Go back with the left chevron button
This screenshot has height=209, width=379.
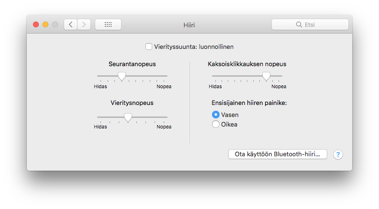(x=71, y=24)
